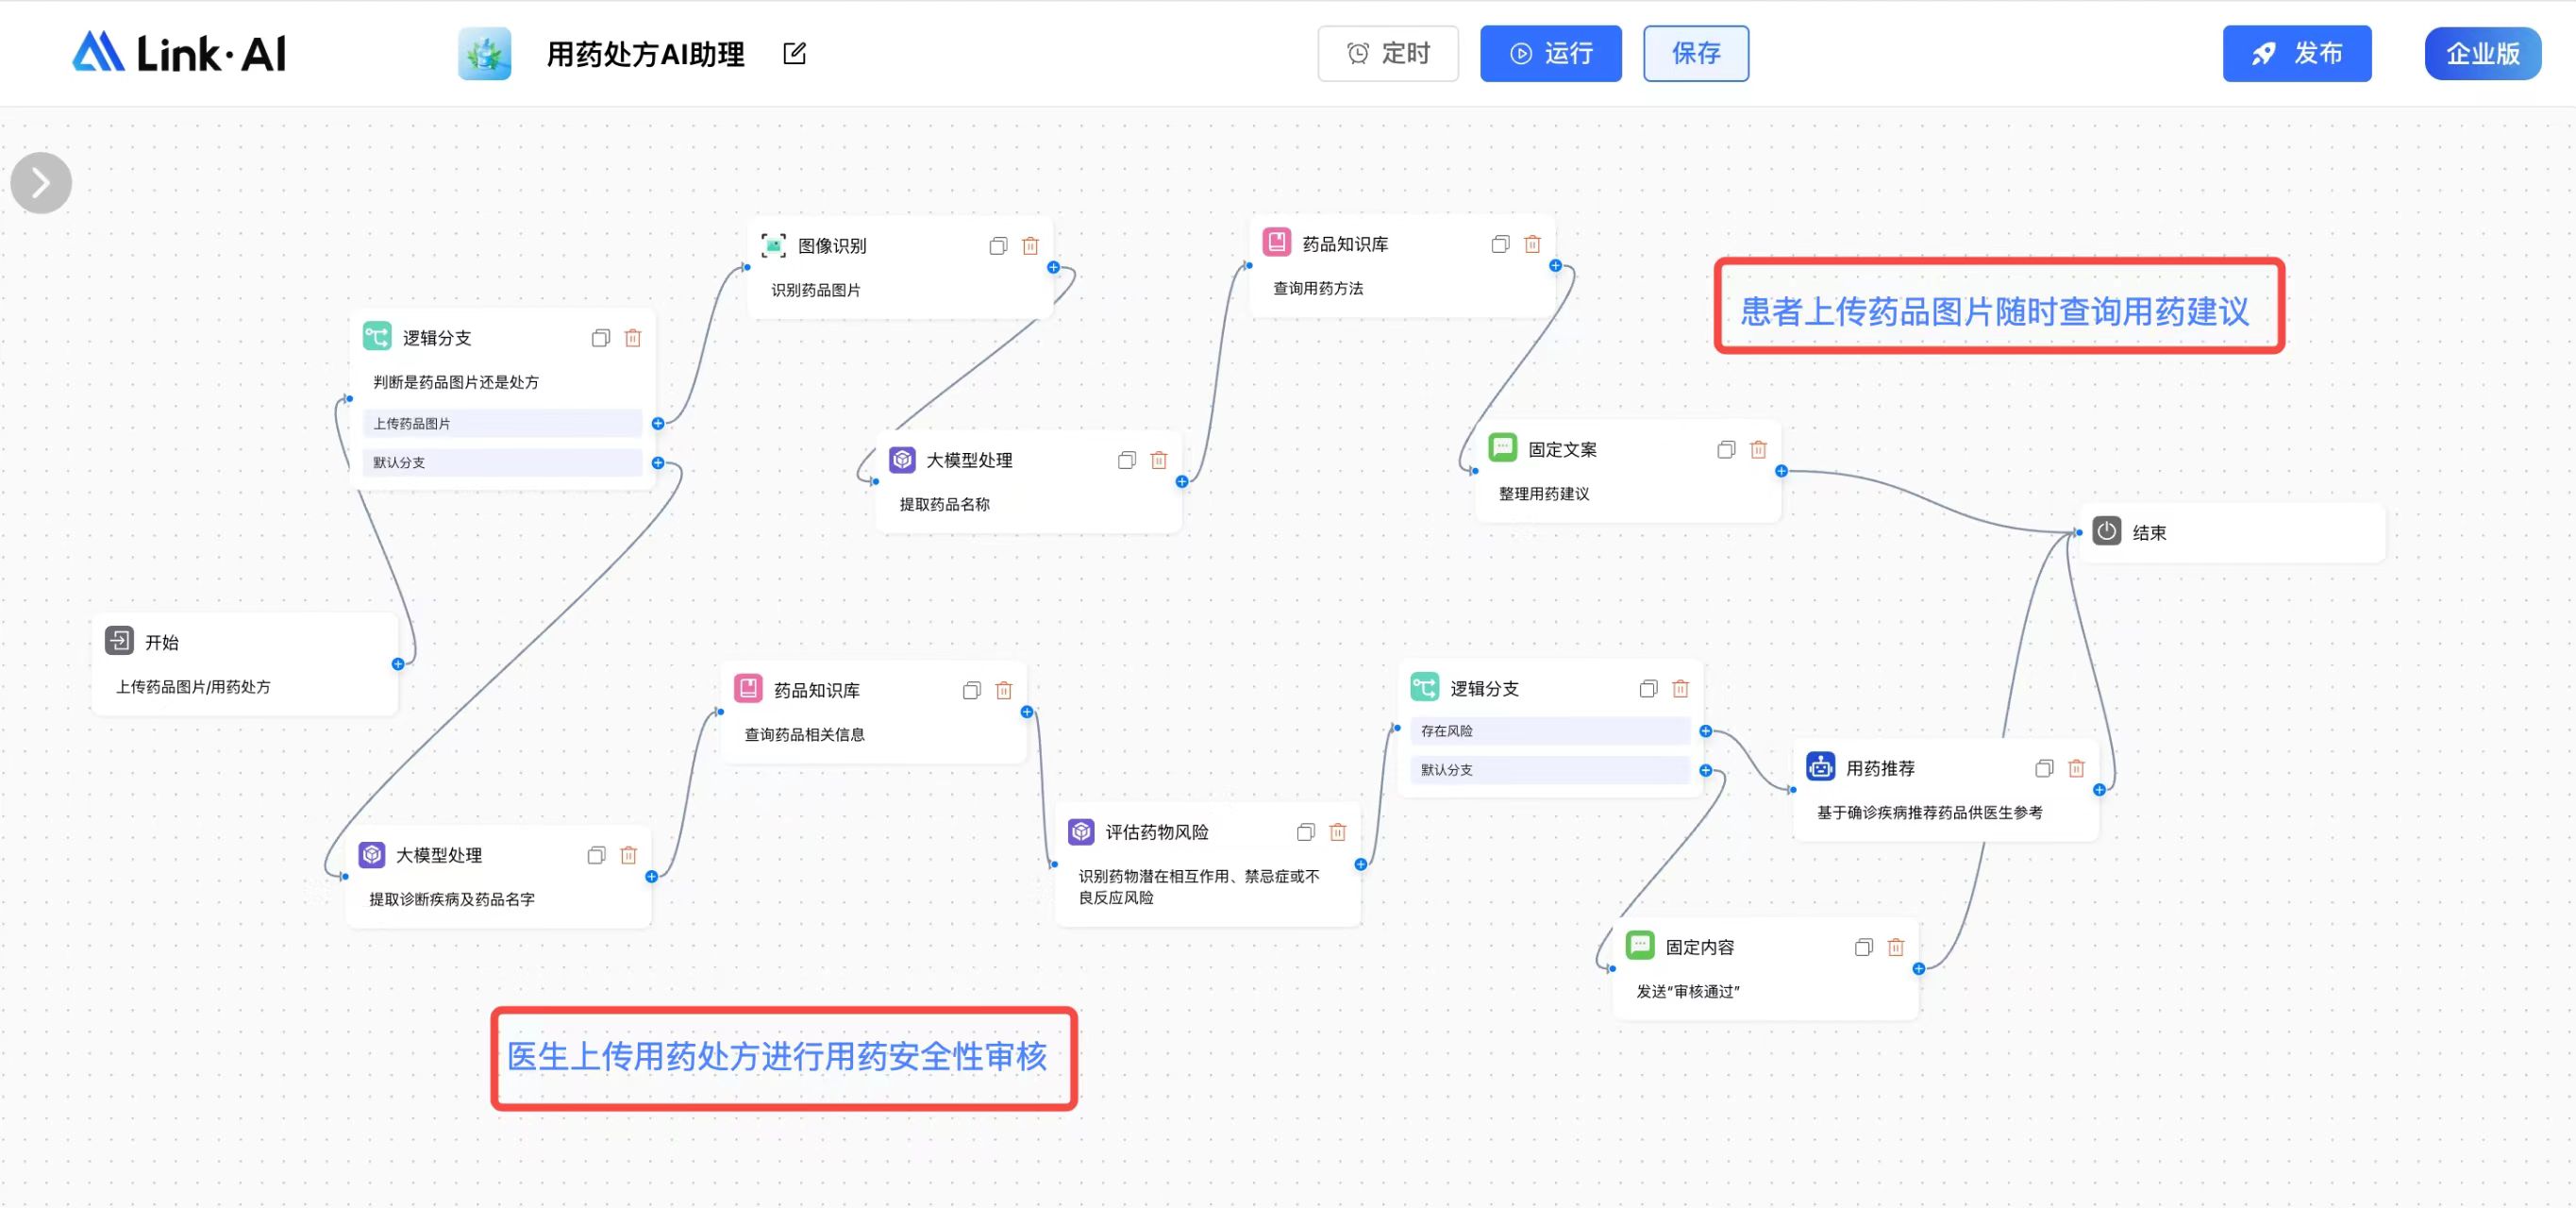Image resolution: width=2576 pixels, height=1208 pixels.
Task: Click the 医生上传用药处方进行用药安全性审核 note text
Action: point(777,1057)
